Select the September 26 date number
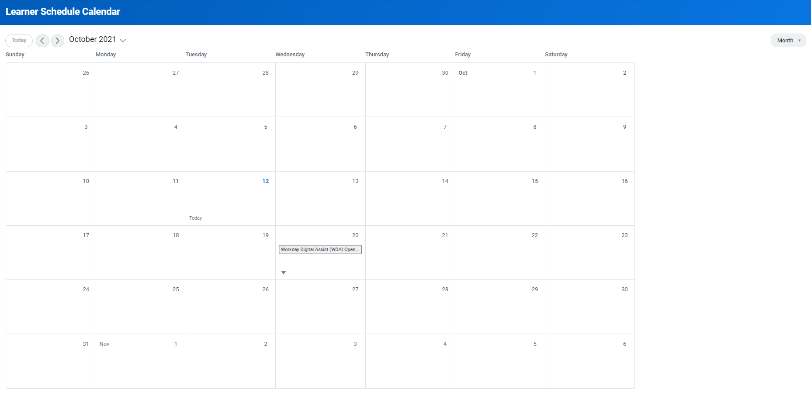 [x=86, y=73]
